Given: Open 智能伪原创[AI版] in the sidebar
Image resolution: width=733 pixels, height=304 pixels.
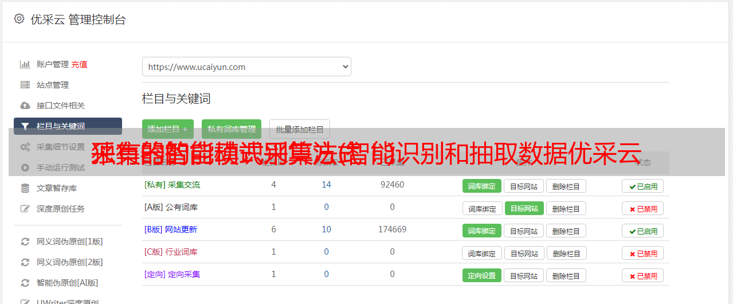Looking at the screenshot, I should (68, 283).
